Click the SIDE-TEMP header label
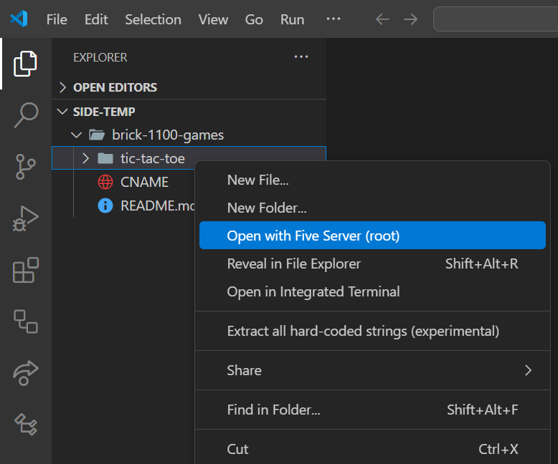 click(104, 112)
